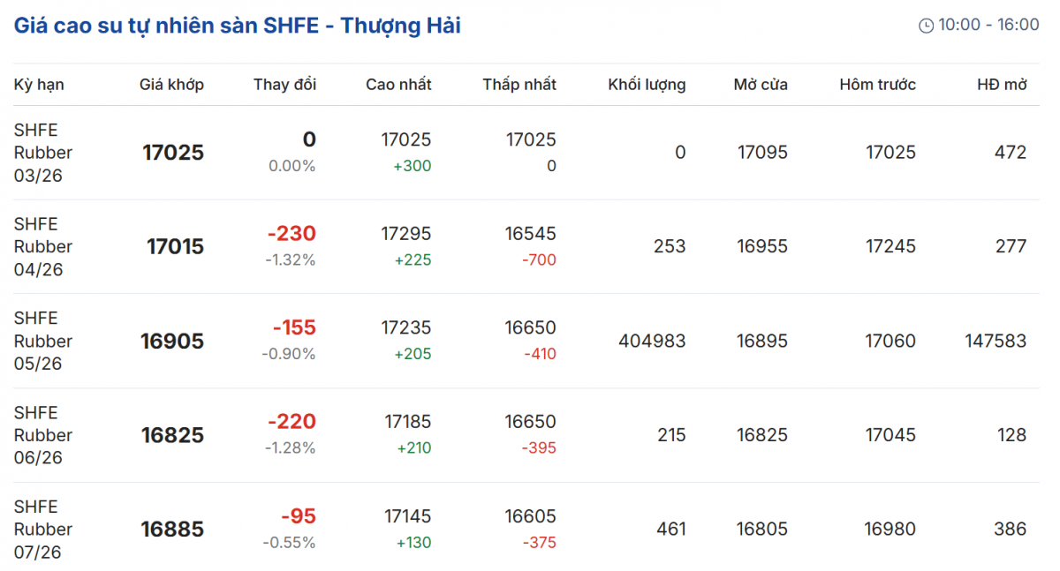Click the Mở cửa column header

pos(761,85)
